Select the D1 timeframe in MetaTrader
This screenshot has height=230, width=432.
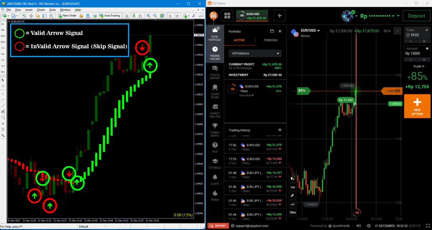3,60
